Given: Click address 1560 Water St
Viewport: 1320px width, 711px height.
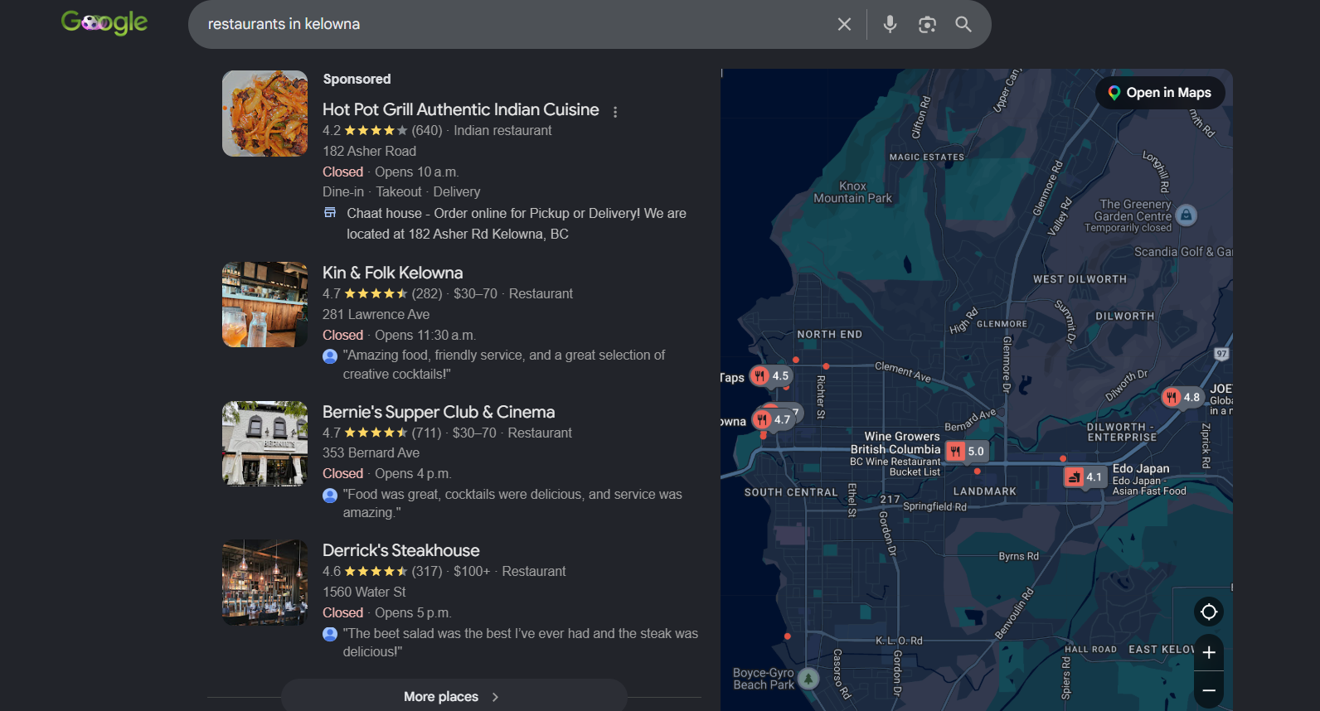Looking at the screenshot, I should (364, 592).
